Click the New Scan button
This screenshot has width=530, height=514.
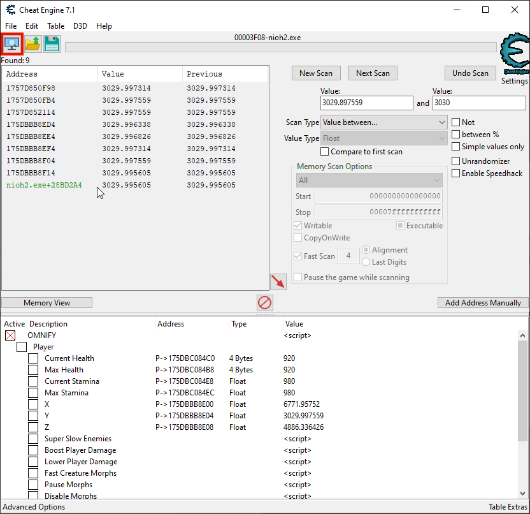[316, 73]
